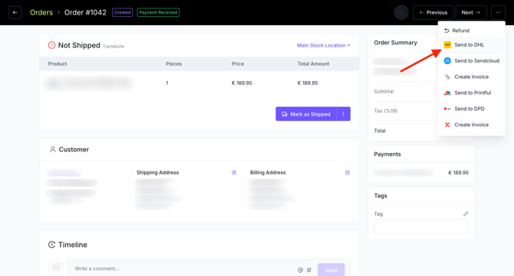Screen dimensions: 514x276
Task: Choose Send to Printful menu item
Action: pos(471,93)
